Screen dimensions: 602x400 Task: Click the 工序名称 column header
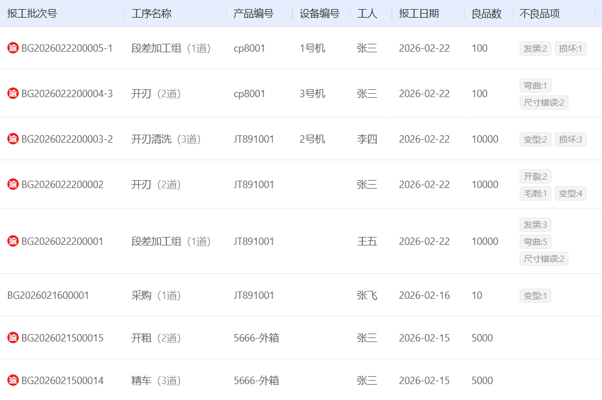(x=152, y=14)
